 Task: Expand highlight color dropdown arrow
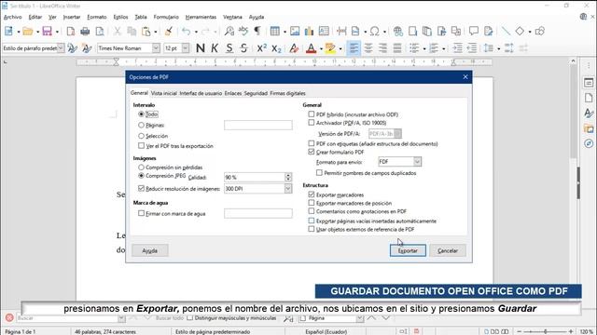(340, 48)
